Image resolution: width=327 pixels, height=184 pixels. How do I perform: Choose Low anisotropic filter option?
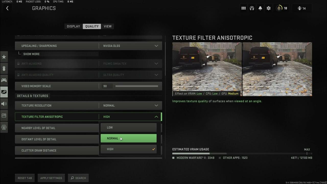(x=129, y=128)
